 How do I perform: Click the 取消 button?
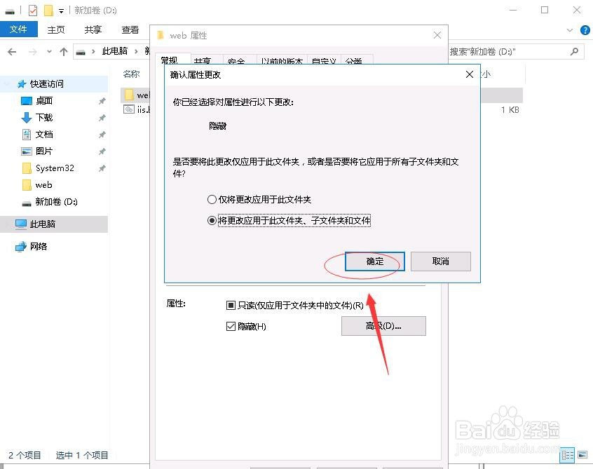coord(440,261)
